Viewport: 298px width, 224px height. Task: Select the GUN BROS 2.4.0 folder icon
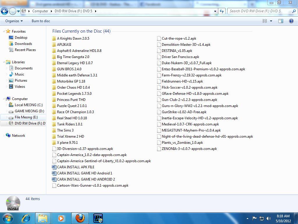tap(54, 69)
